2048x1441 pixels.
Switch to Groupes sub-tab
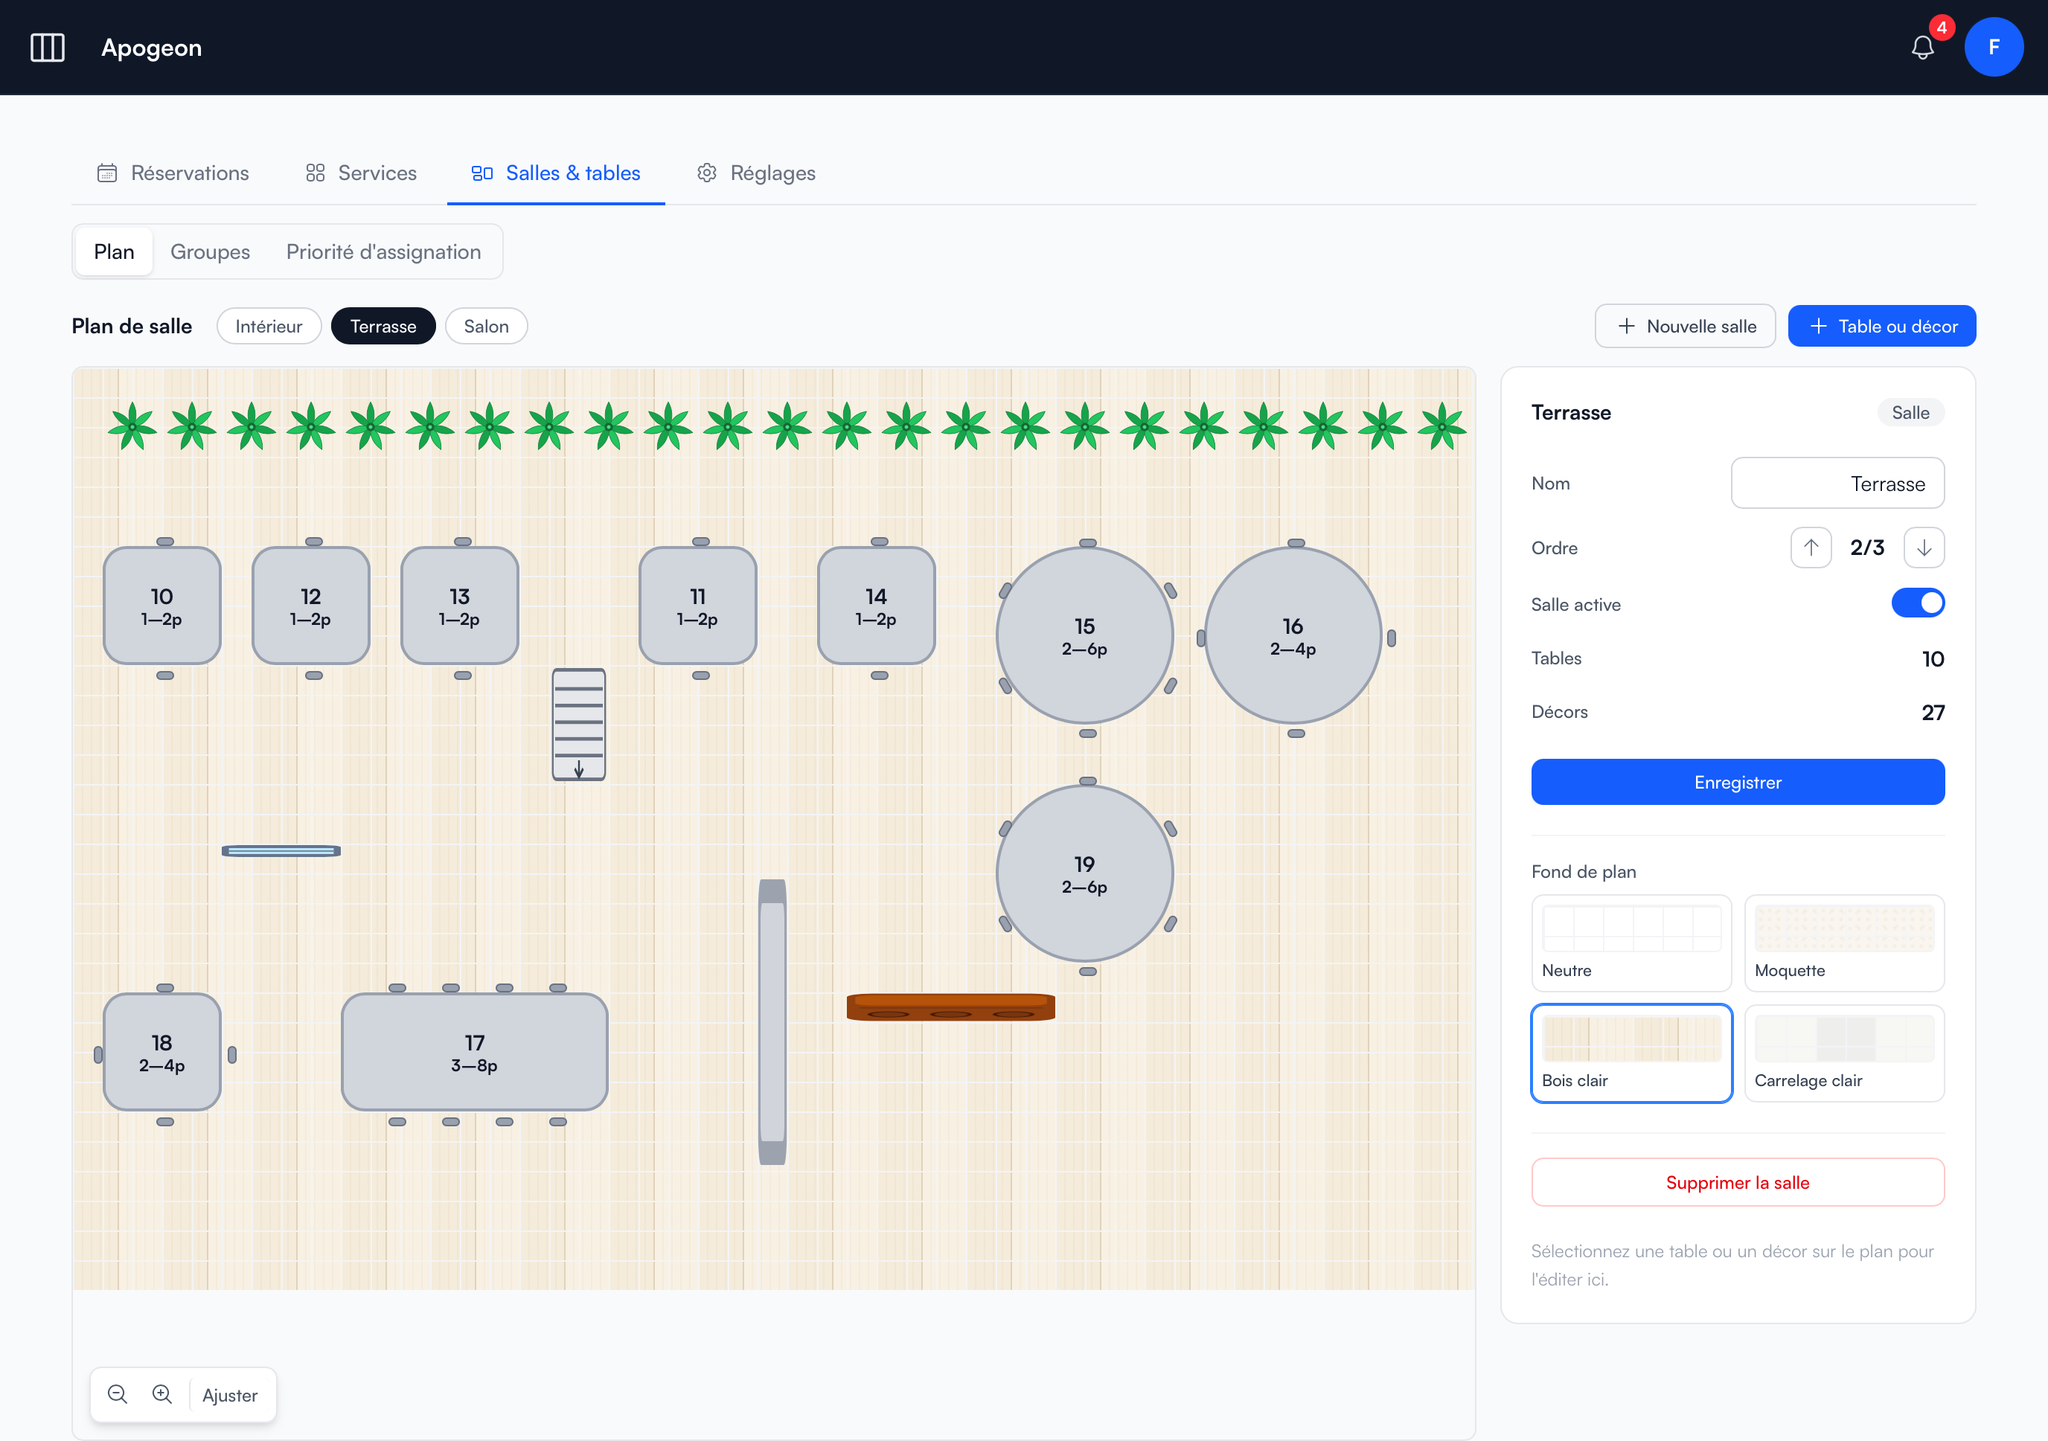(x=211, y=251)
